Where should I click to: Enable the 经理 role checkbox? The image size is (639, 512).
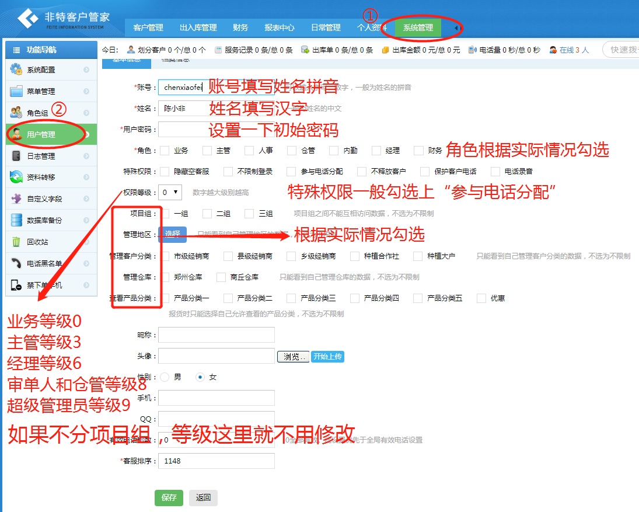pos(376,151)
